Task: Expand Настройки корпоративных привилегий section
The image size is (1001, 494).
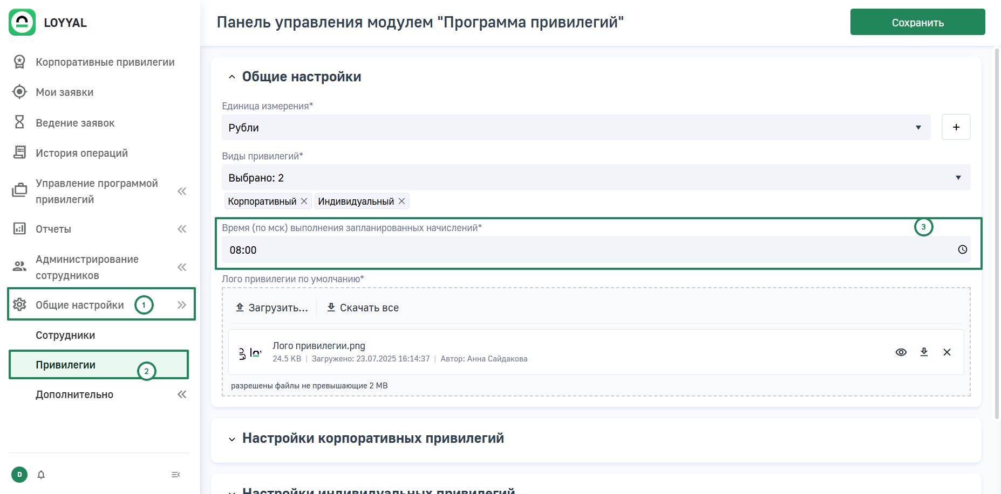Action: click(372, 439)
